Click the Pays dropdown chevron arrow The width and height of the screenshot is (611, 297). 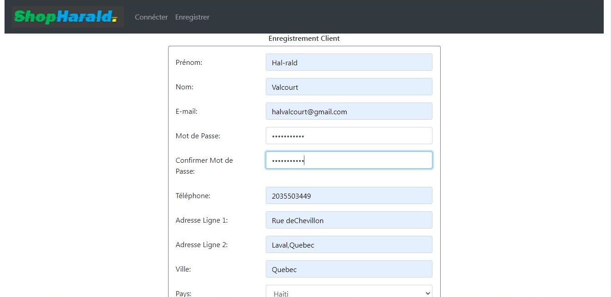[x=427, y=293]
